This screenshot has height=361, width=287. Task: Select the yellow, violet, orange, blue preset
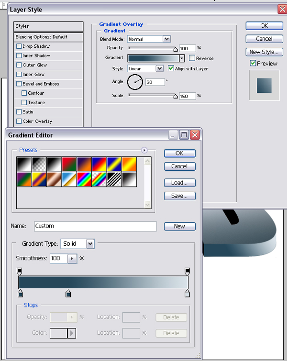tap(39, 179)
